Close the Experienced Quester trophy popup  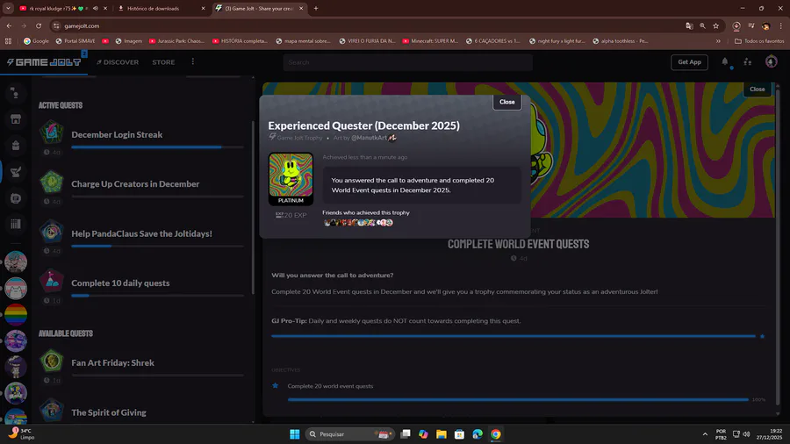506,102
